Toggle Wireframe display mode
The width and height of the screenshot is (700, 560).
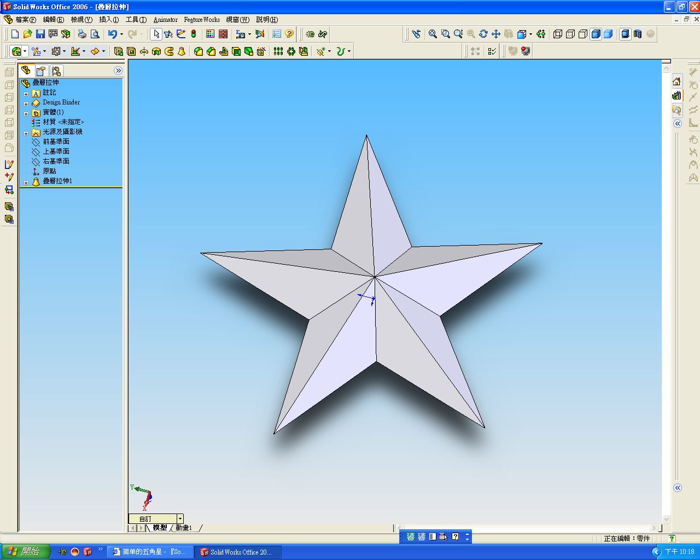tap(558, 34)
